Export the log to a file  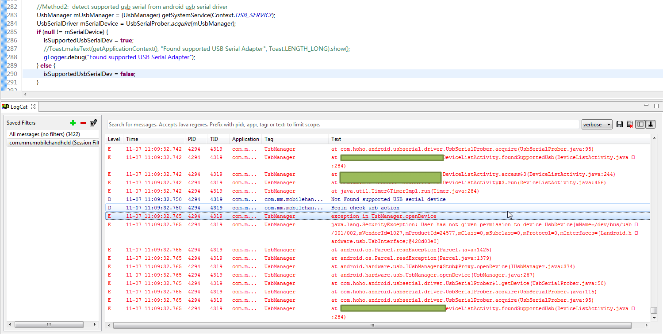click(x=620, y=125)
